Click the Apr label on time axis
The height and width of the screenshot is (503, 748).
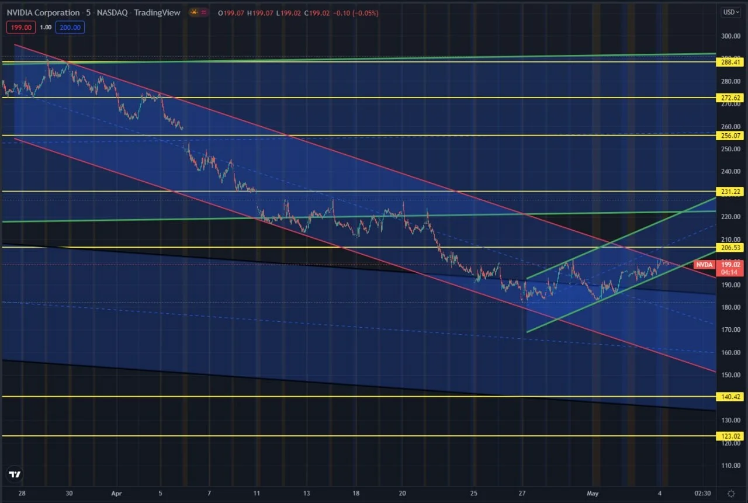116,494
